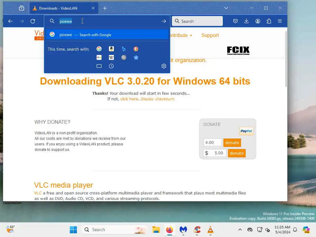The height and width of the screenshot is (237, 316).
Task: Open the extensions puzzle icon
Action: click(269, 21)
